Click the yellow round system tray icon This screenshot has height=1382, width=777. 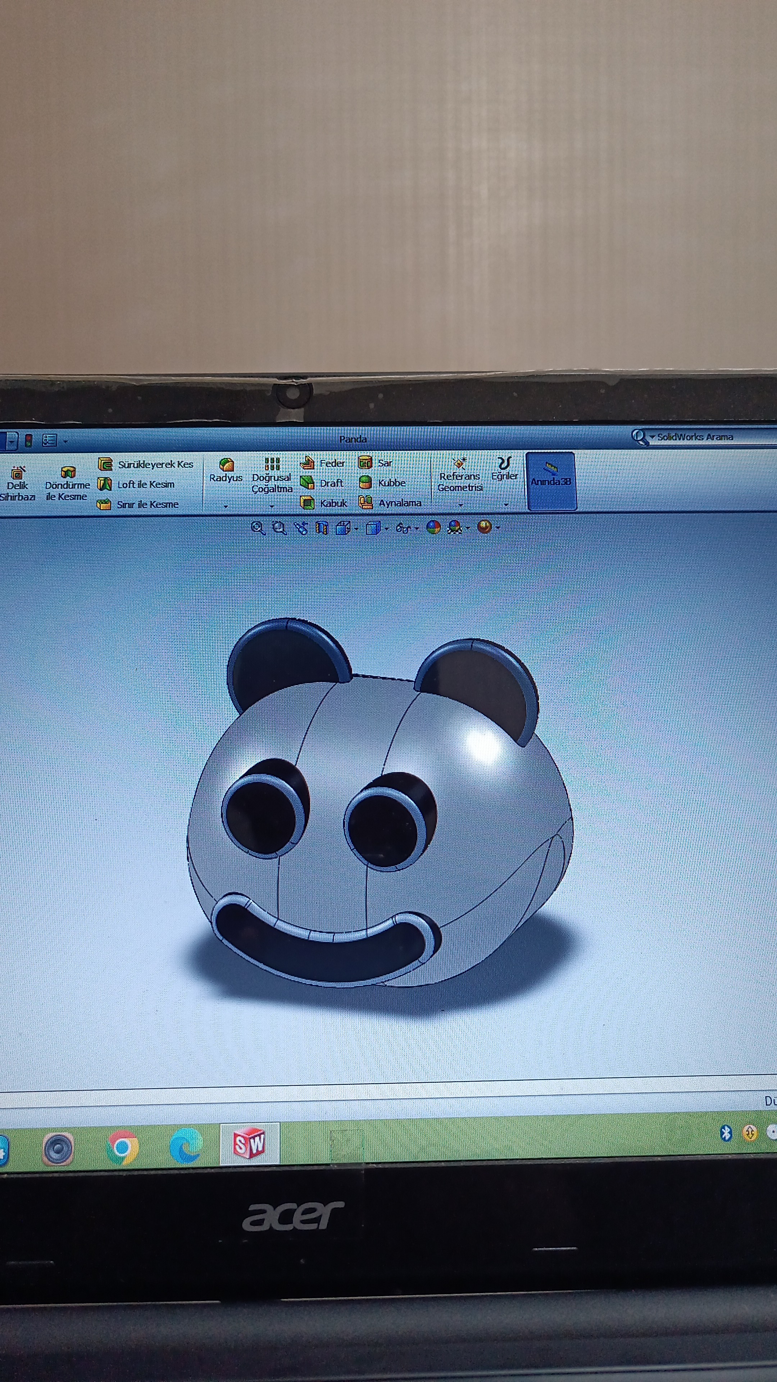pyautogui.click(x=750, y=1133)
